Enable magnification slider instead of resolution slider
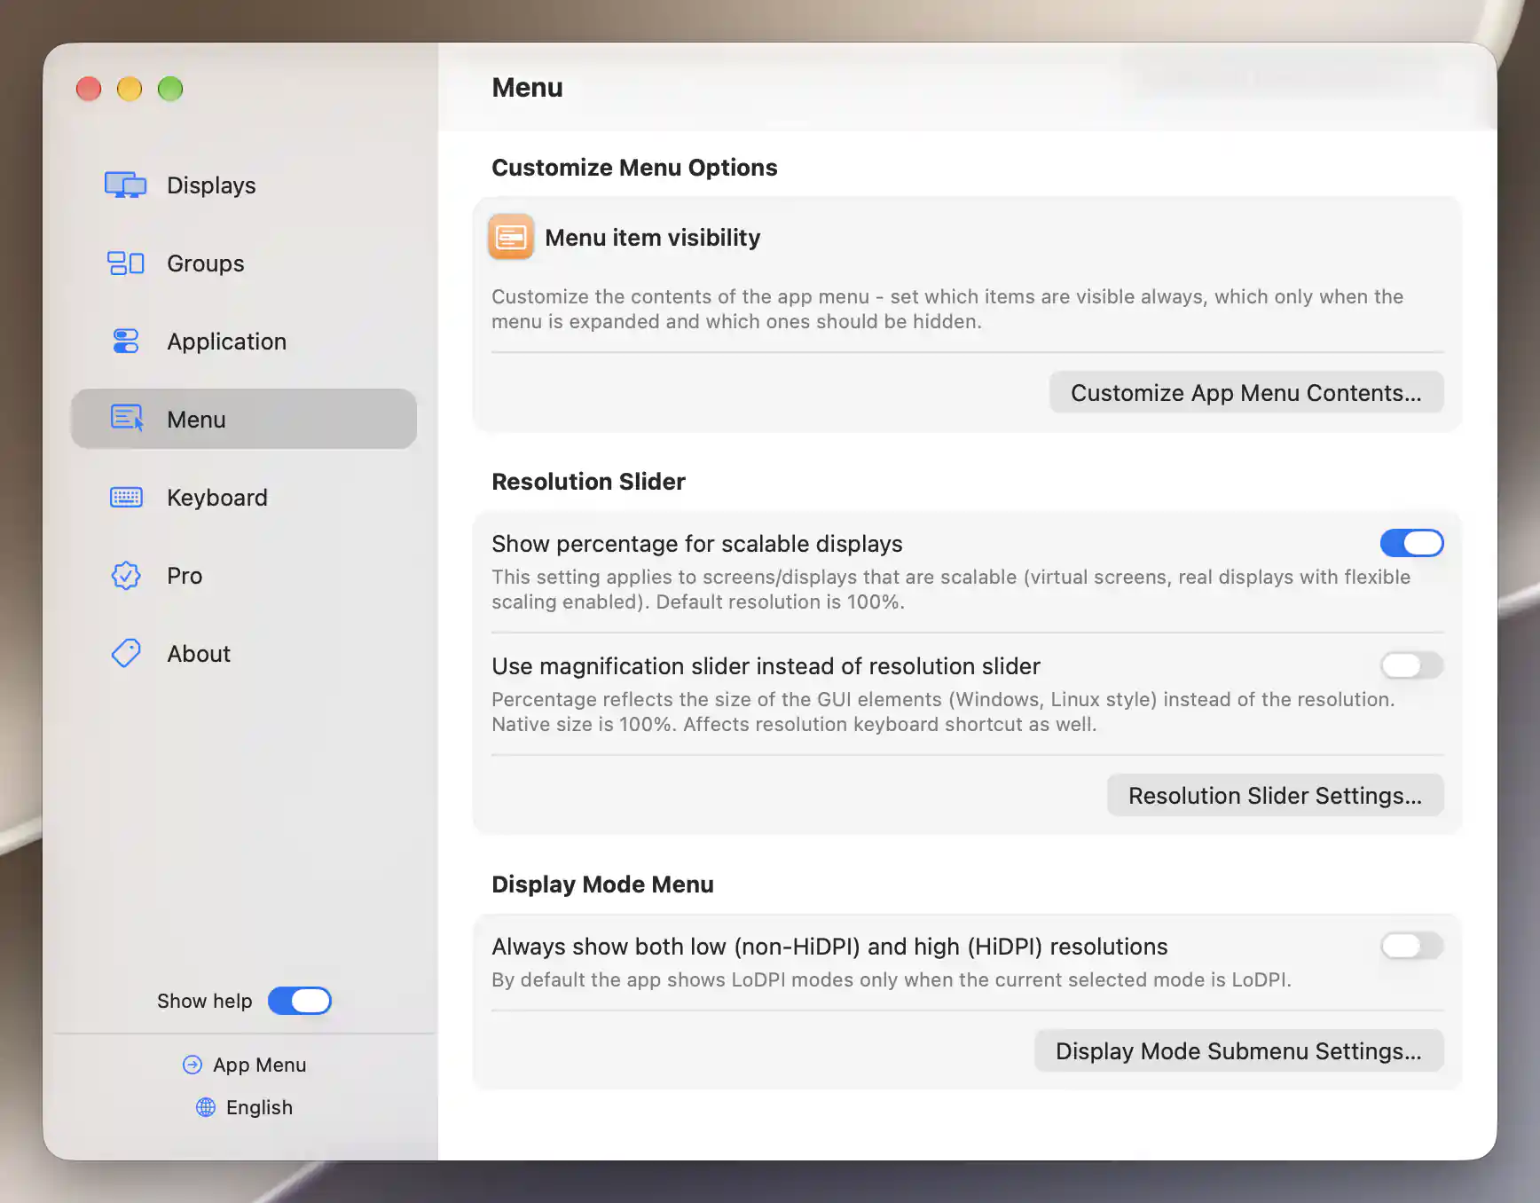Image resolution: width=1540 pixels, height=1203 pixels. point(1411,665)
